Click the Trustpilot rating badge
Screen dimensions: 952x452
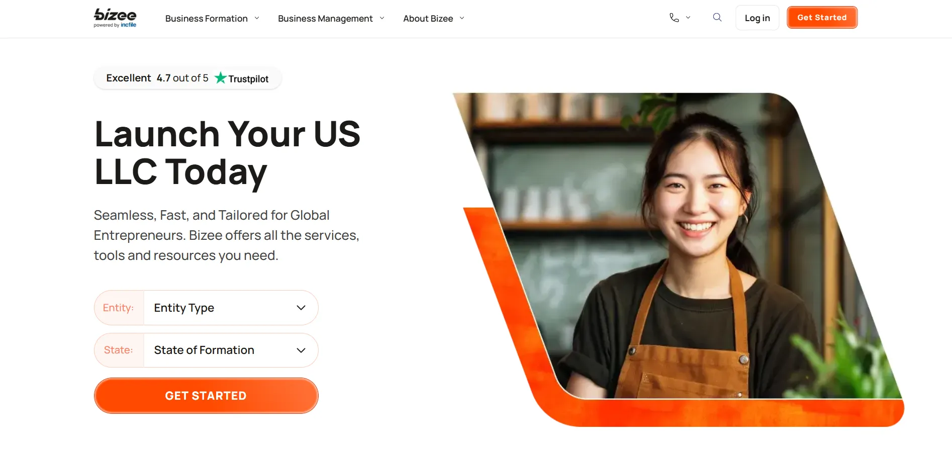coord(187,78)
